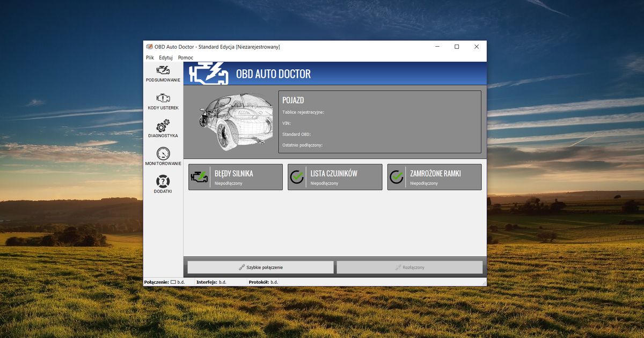Click the Standard OBD label
This screenshot has width=644, height=338.
click(x=297, y=134)
